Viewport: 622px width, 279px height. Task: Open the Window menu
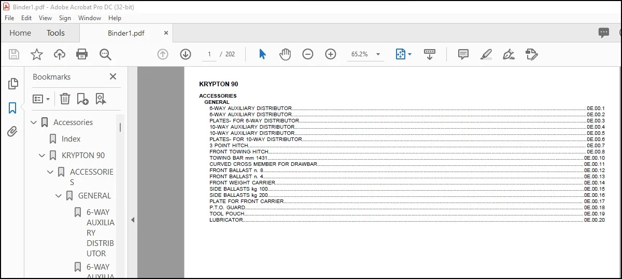click(x=90, y=18)
